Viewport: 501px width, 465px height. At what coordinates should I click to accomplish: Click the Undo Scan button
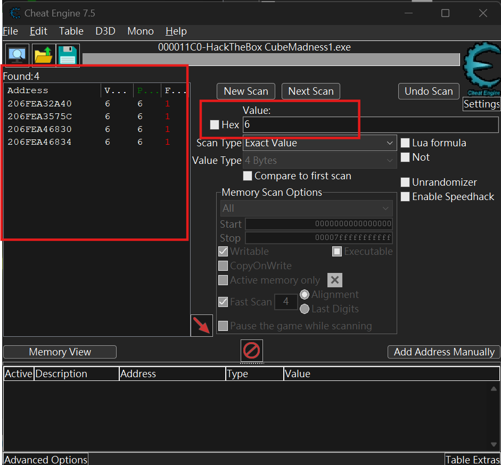point(429,92)
